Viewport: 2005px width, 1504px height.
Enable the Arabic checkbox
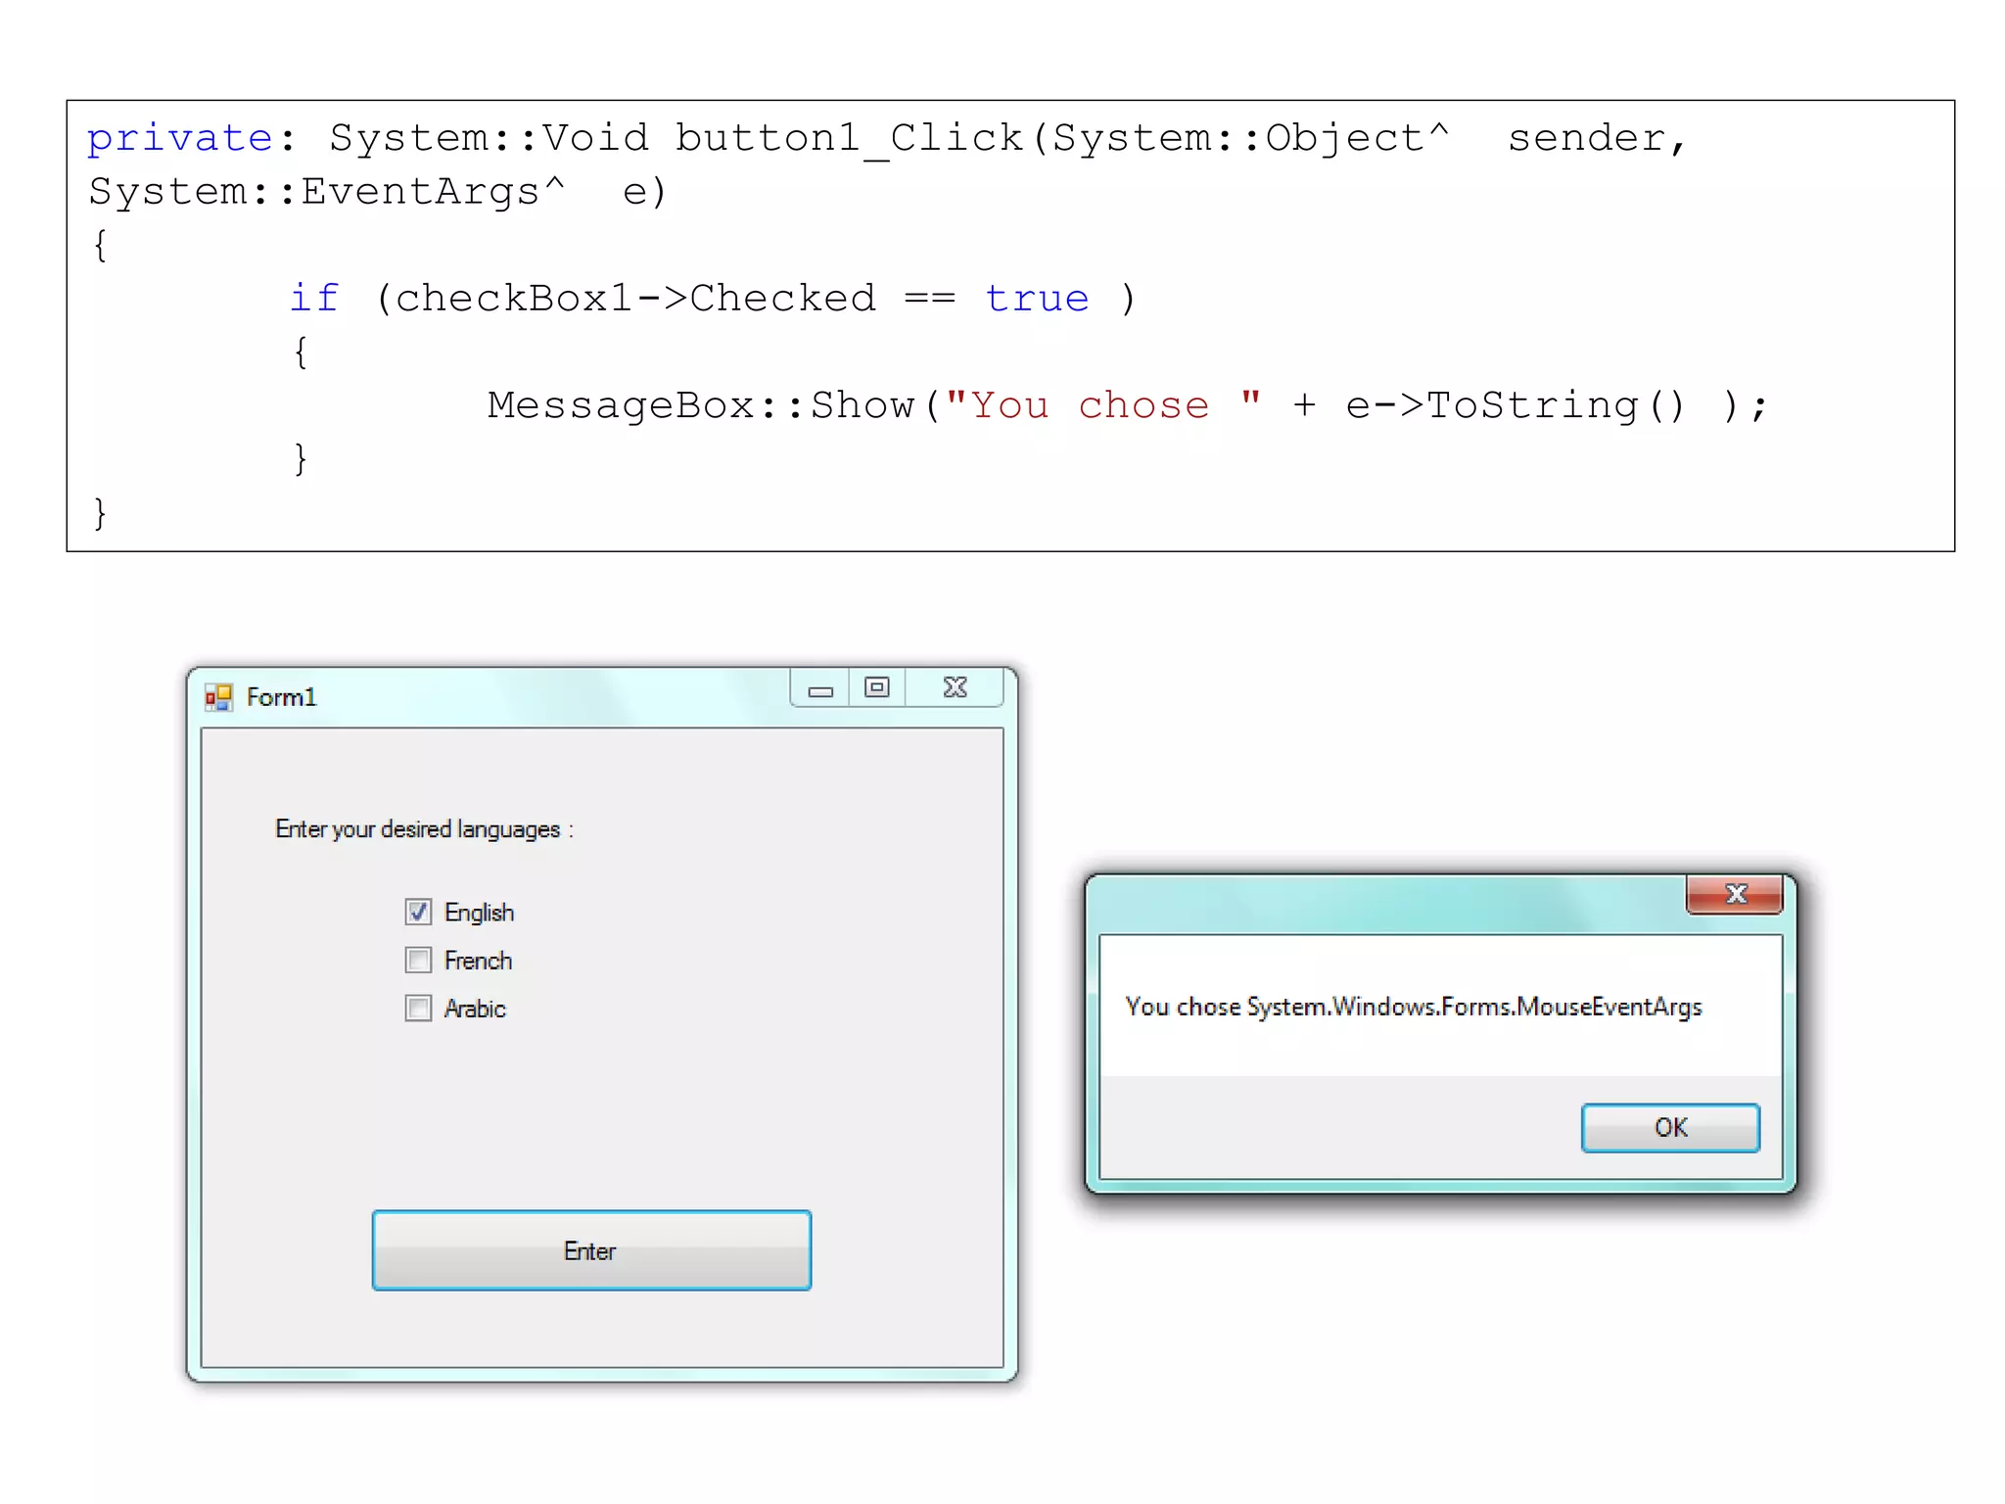coord(418,1008)
